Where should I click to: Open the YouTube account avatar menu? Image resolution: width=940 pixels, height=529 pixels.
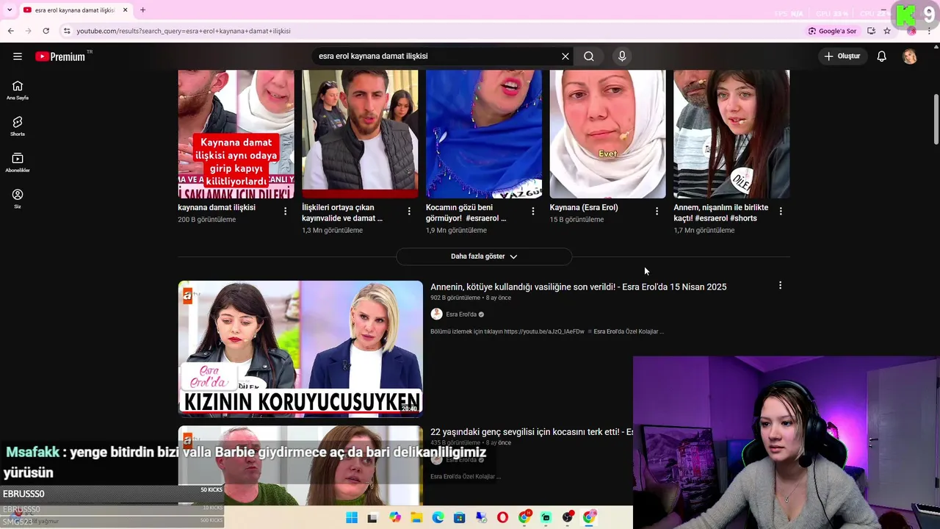click(910, 57)
